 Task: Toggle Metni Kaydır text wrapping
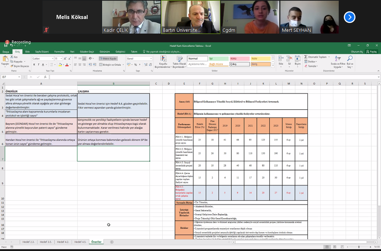point(108,58)
